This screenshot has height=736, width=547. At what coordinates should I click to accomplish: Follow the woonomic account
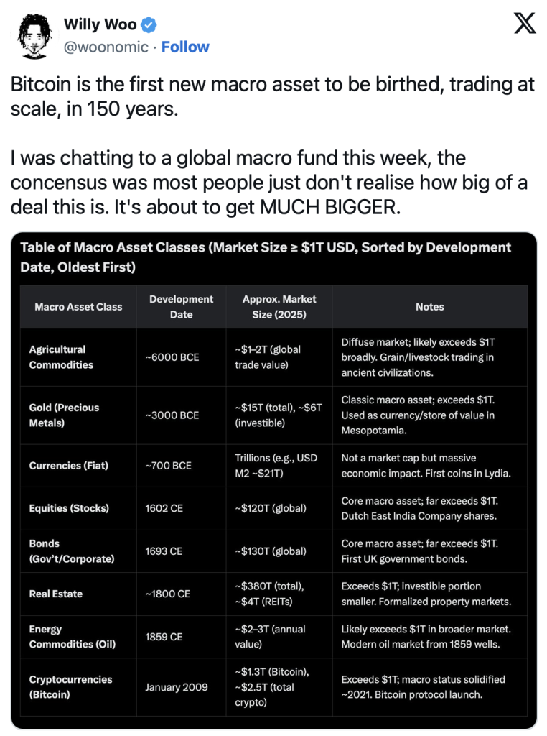[185, 47]
